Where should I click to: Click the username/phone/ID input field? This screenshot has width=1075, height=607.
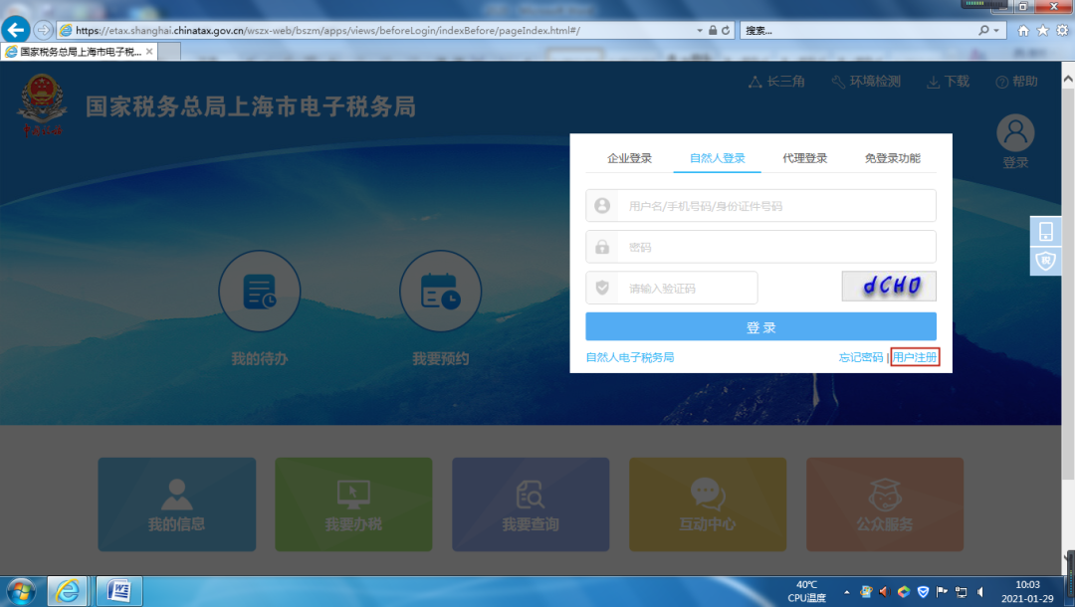tap(760, 206)
